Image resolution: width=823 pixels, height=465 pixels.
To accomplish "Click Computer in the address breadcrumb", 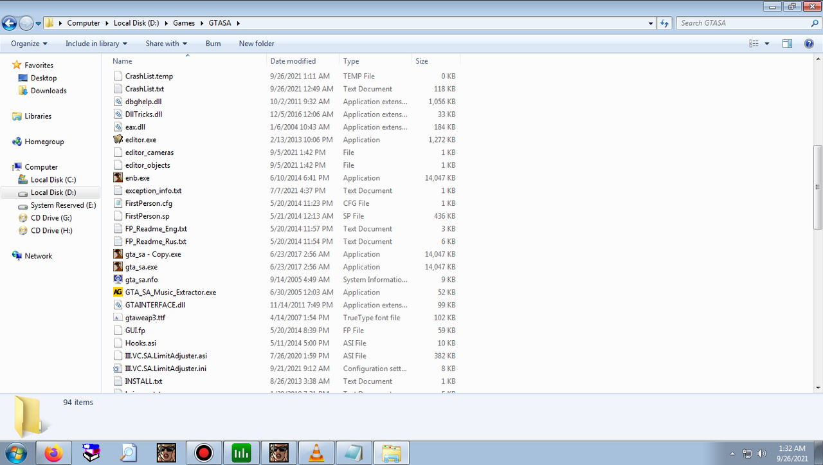I will point(84,23).
